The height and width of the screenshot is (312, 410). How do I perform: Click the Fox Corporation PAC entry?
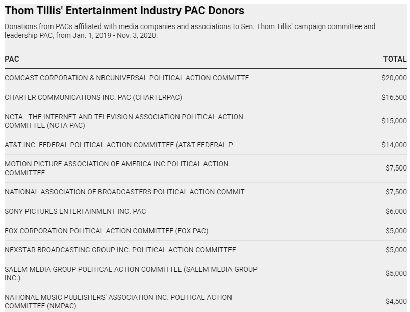[106, 231]
